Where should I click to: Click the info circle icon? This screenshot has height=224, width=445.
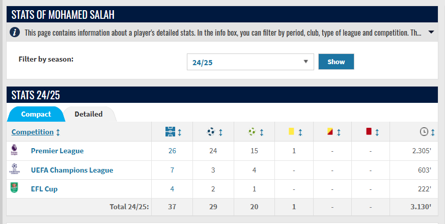15,32
